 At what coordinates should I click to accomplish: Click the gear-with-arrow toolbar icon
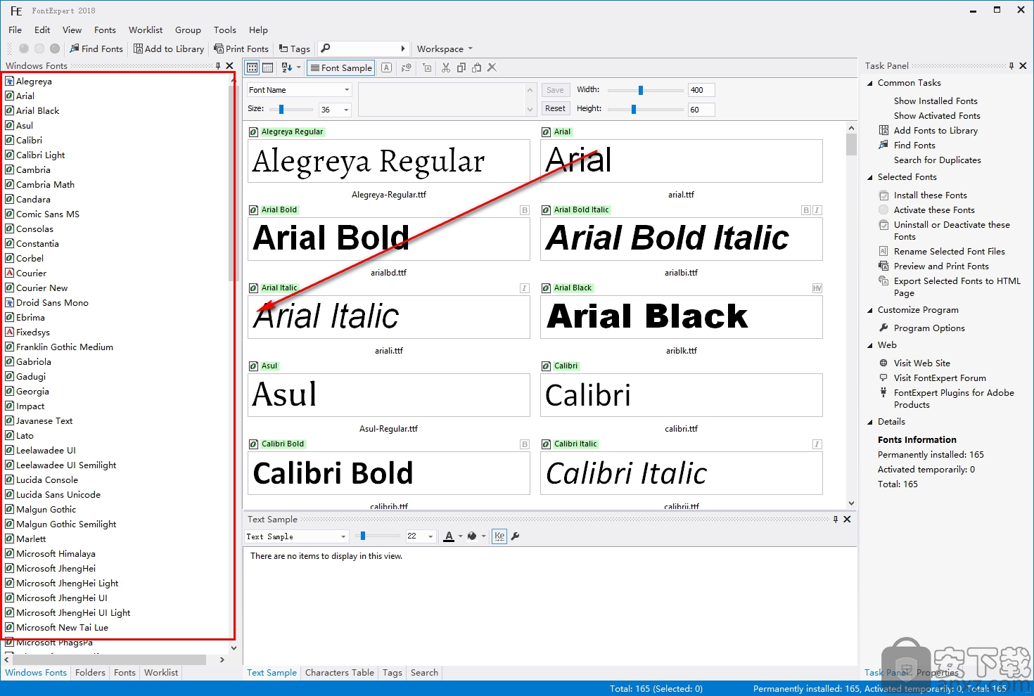(x=406, y=67)
